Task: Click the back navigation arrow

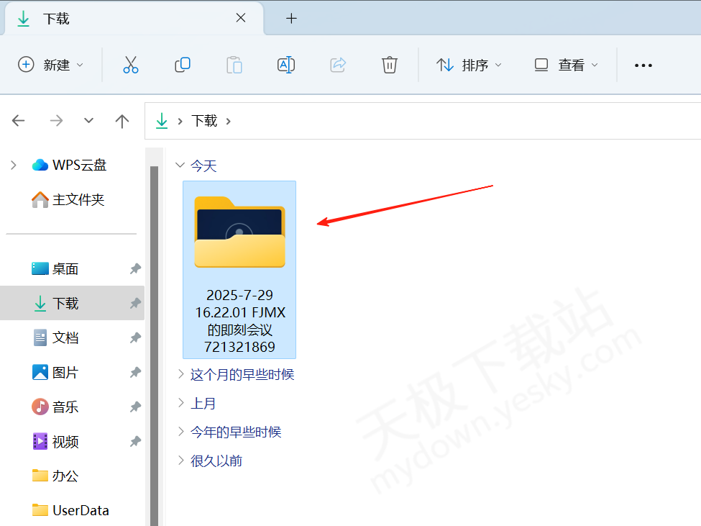Action: tap(18, 121)
